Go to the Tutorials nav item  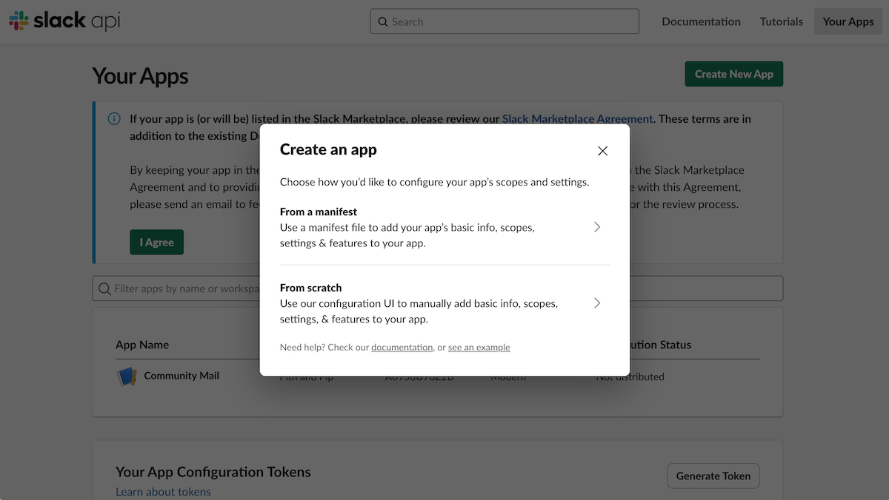(x=781, y=21)
